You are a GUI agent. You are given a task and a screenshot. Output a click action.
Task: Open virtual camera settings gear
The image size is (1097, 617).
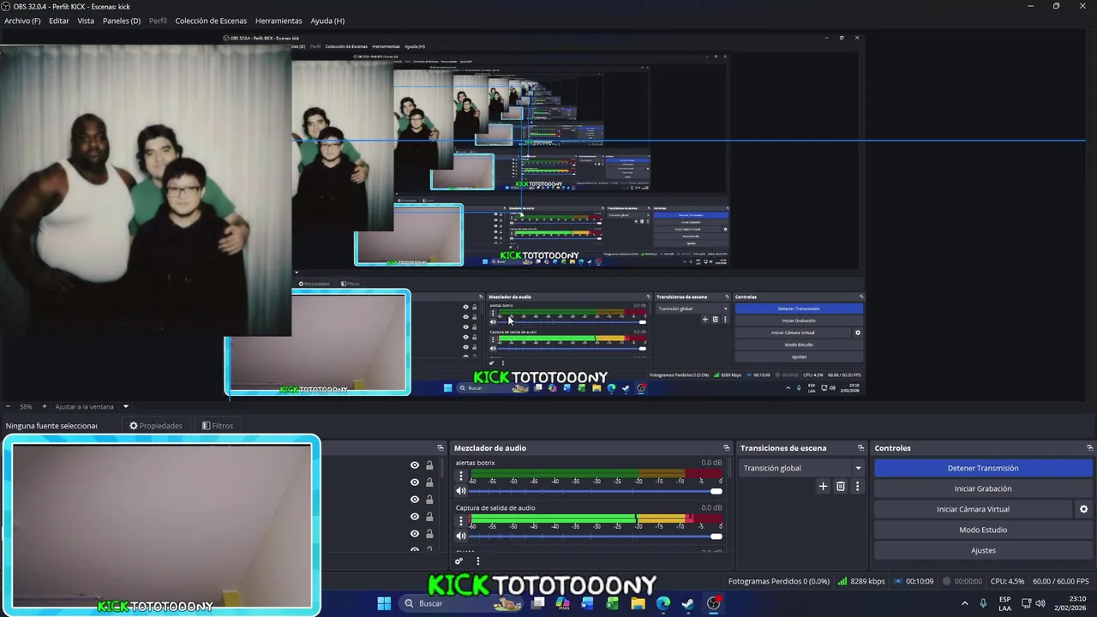[1083, 509]
